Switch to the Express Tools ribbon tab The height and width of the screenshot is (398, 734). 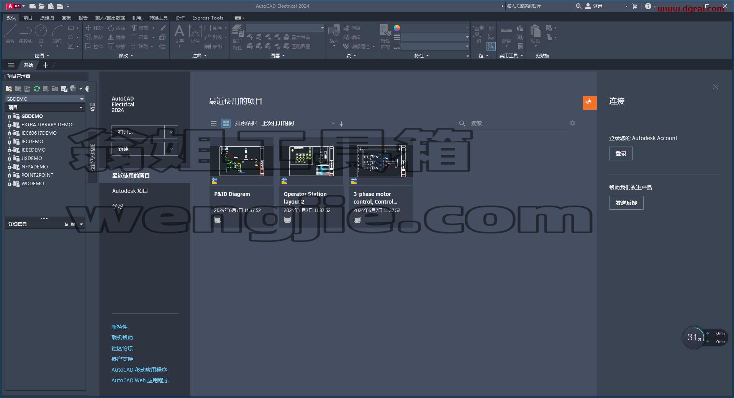(208, 18)
